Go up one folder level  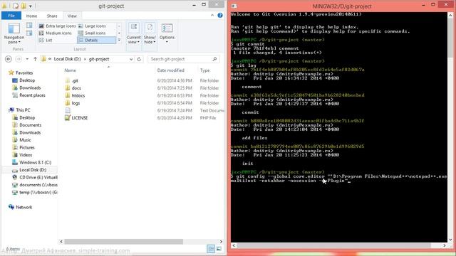click(35, 59)
